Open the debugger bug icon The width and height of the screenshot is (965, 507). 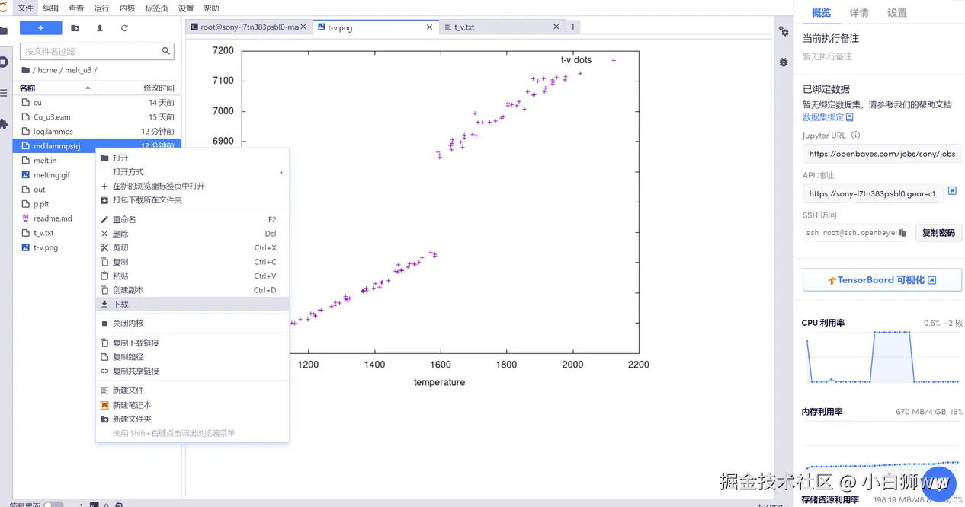tap(784, 62)
